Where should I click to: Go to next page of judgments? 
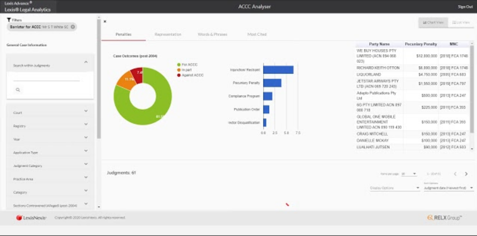(466, 174)
